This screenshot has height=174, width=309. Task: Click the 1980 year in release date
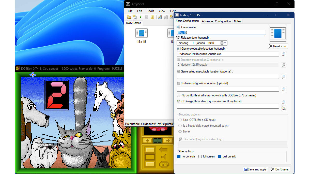(211, 43)
